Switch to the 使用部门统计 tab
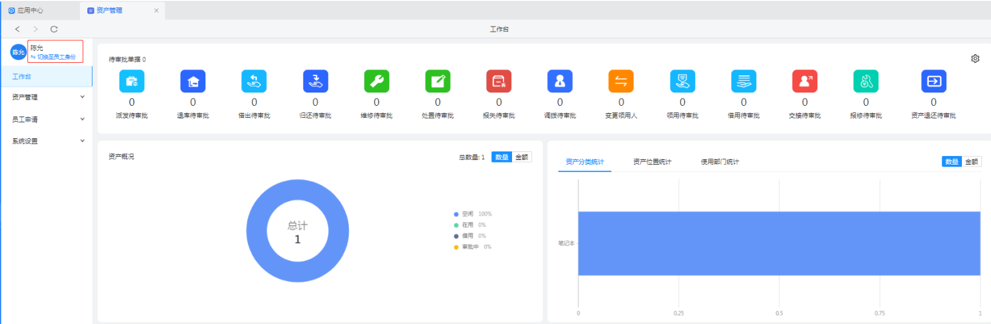 tap(719, 162)
